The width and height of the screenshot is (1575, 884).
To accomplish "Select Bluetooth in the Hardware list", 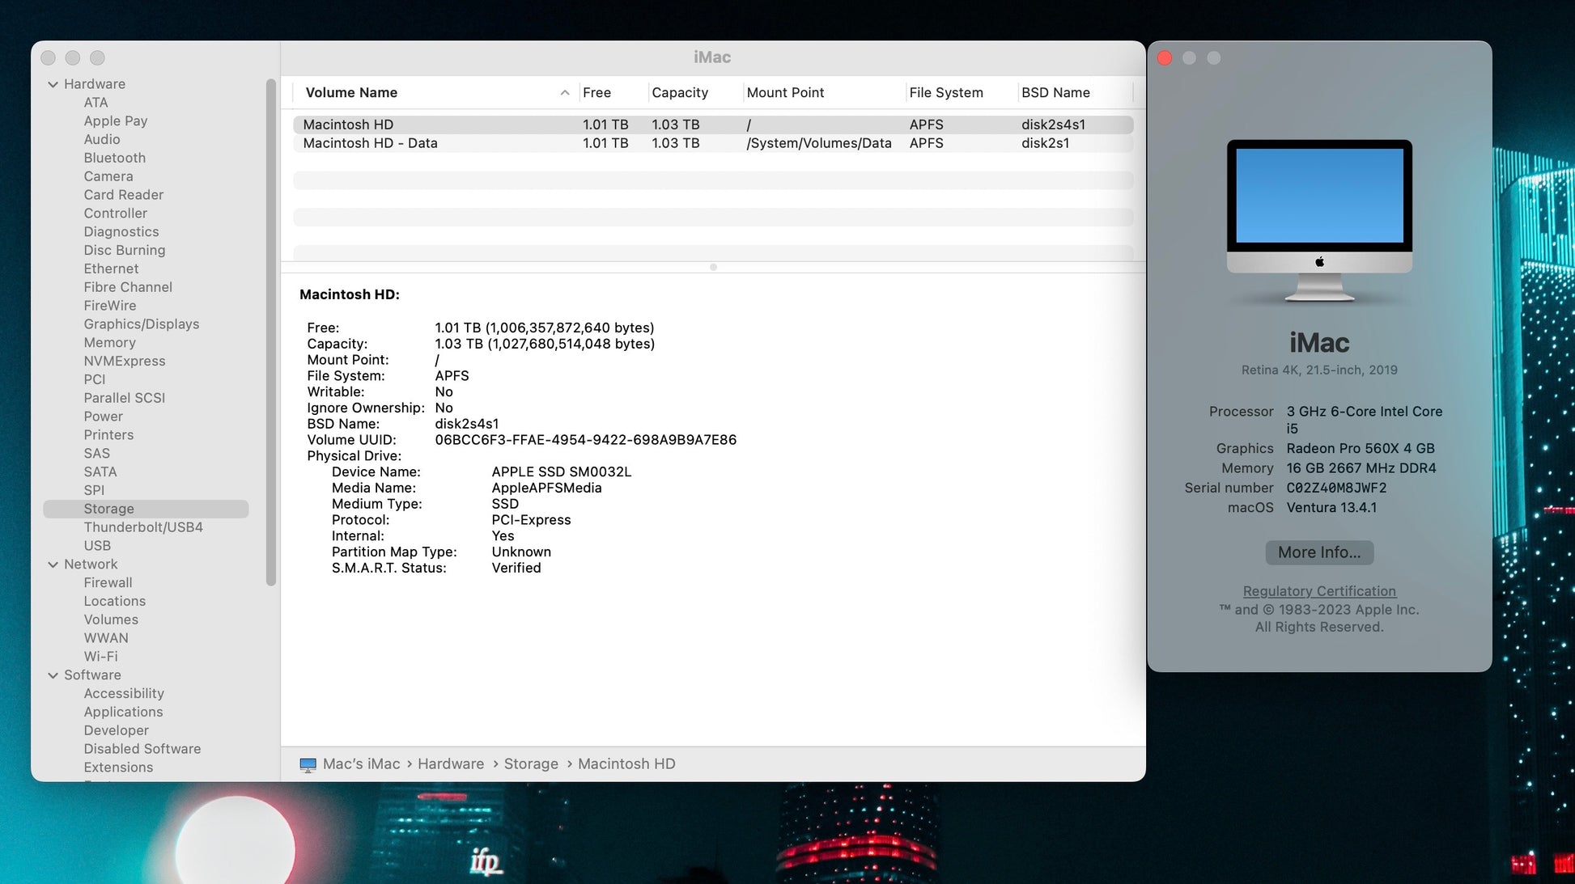I will click(114, 159).
